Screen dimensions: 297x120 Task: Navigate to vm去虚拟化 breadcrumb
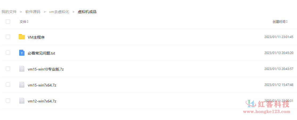click(59, 12)
